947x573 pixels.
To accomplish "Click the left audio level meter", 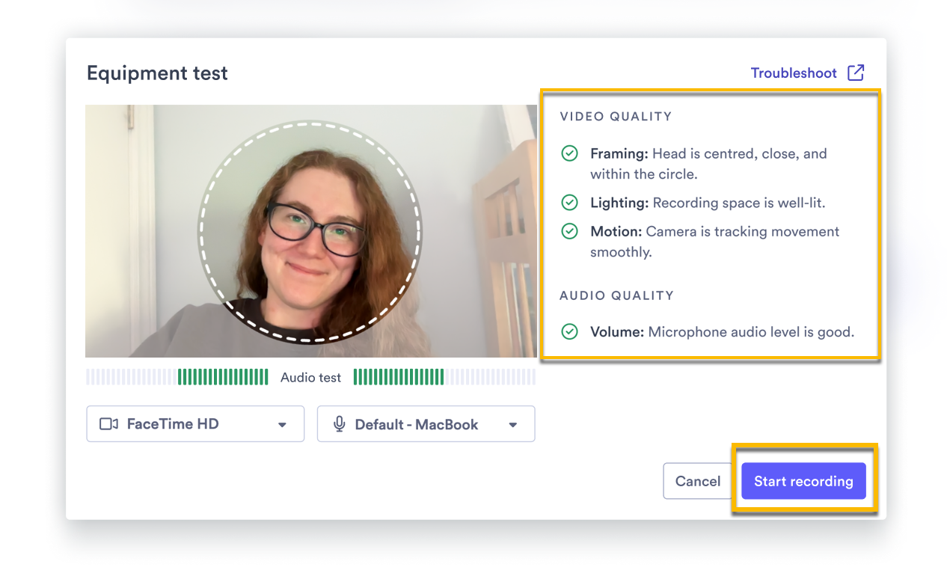I will [177, 376].
